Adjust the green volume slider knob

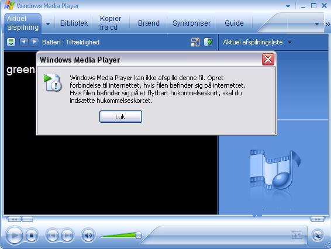[139, 235]
